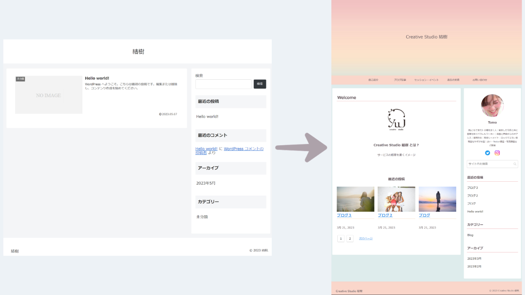Open the ブログ post title link under sunset thumbnail
525x295 pixels.
tap(424, 215)
